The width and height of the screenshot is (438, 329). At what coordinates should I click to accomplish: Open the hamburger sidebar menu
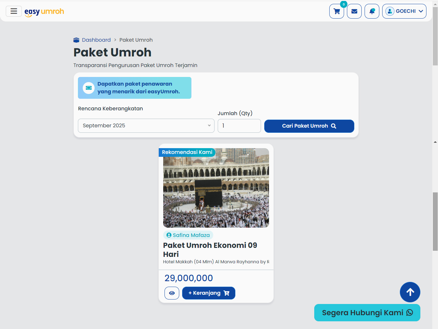click(x=14, y=11)
